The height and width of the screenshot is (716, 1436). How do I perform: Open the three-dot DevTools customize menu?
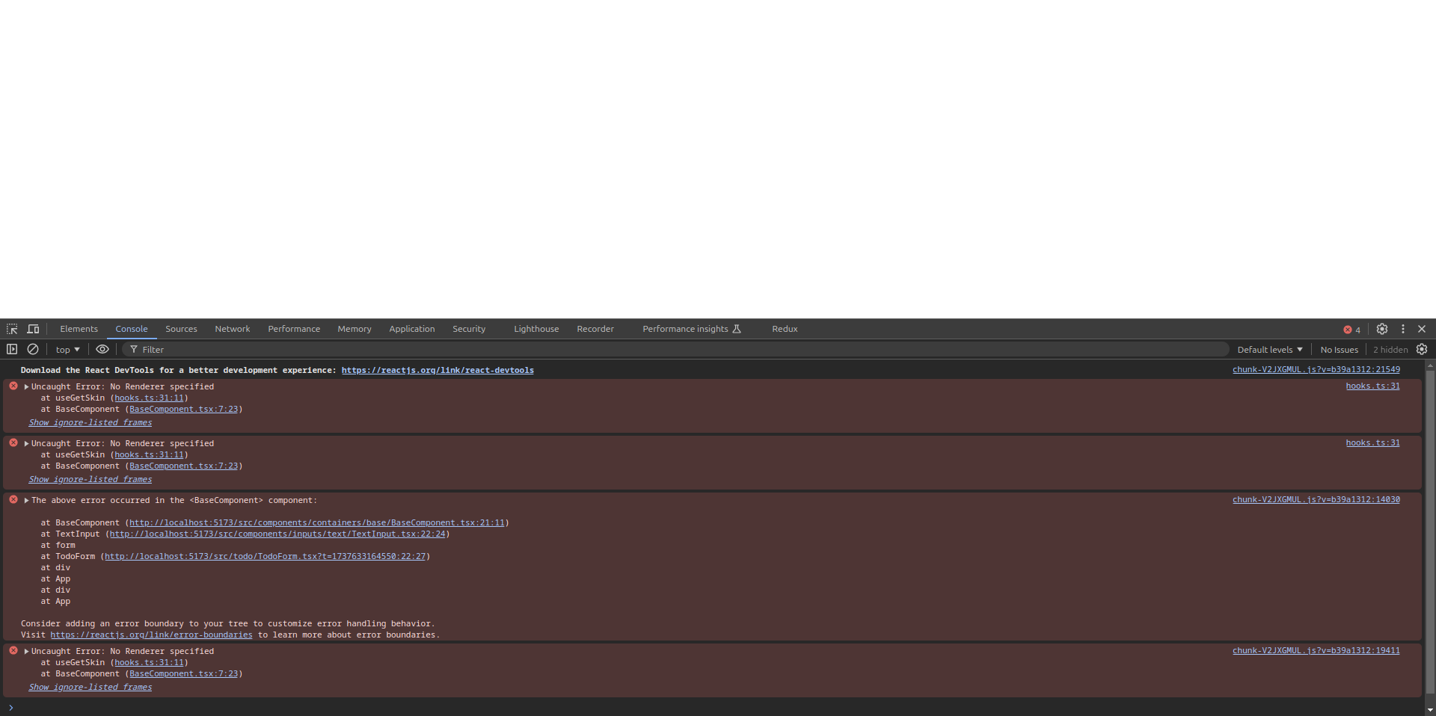1403,329
